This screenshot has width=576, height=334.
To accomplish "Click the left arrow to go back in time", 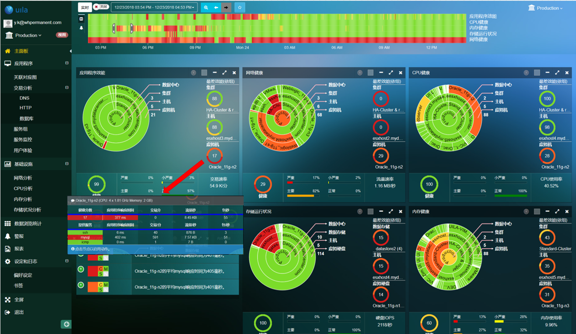I will tap(216, 8).
